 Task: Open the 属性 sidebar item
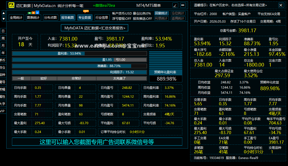click(x=3, y=97)
